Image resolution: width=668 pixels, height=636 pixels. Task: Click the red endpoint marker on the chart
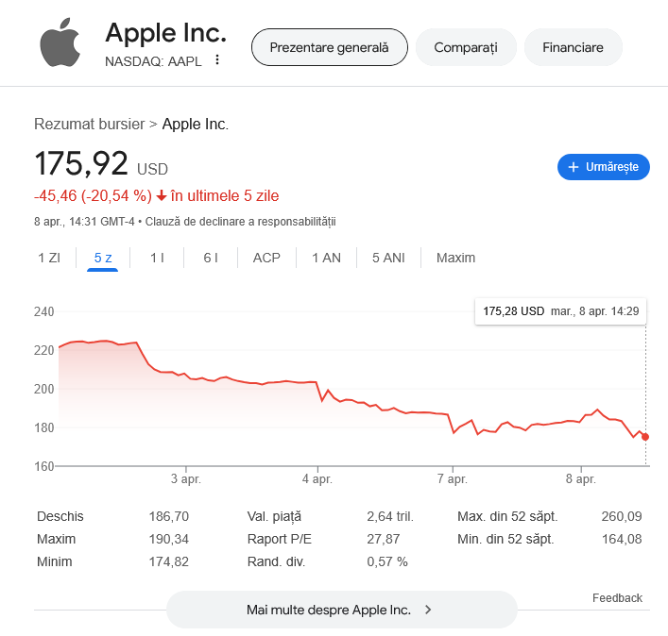pos(645,436)
